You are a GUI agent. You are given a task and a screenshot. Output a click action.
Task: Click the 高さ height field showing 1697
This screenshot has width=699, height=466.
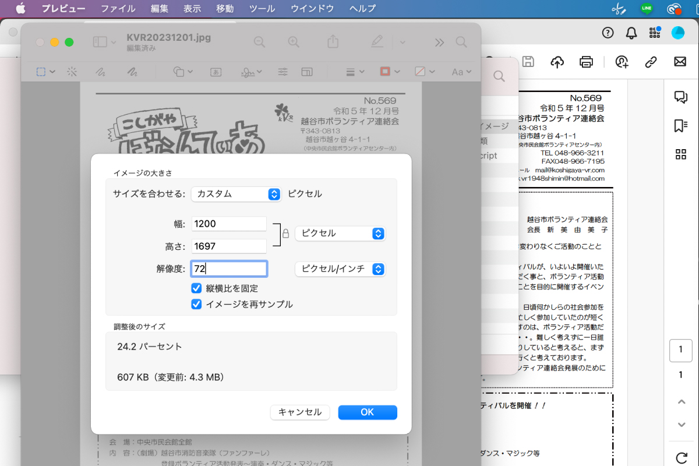[229, 246]
